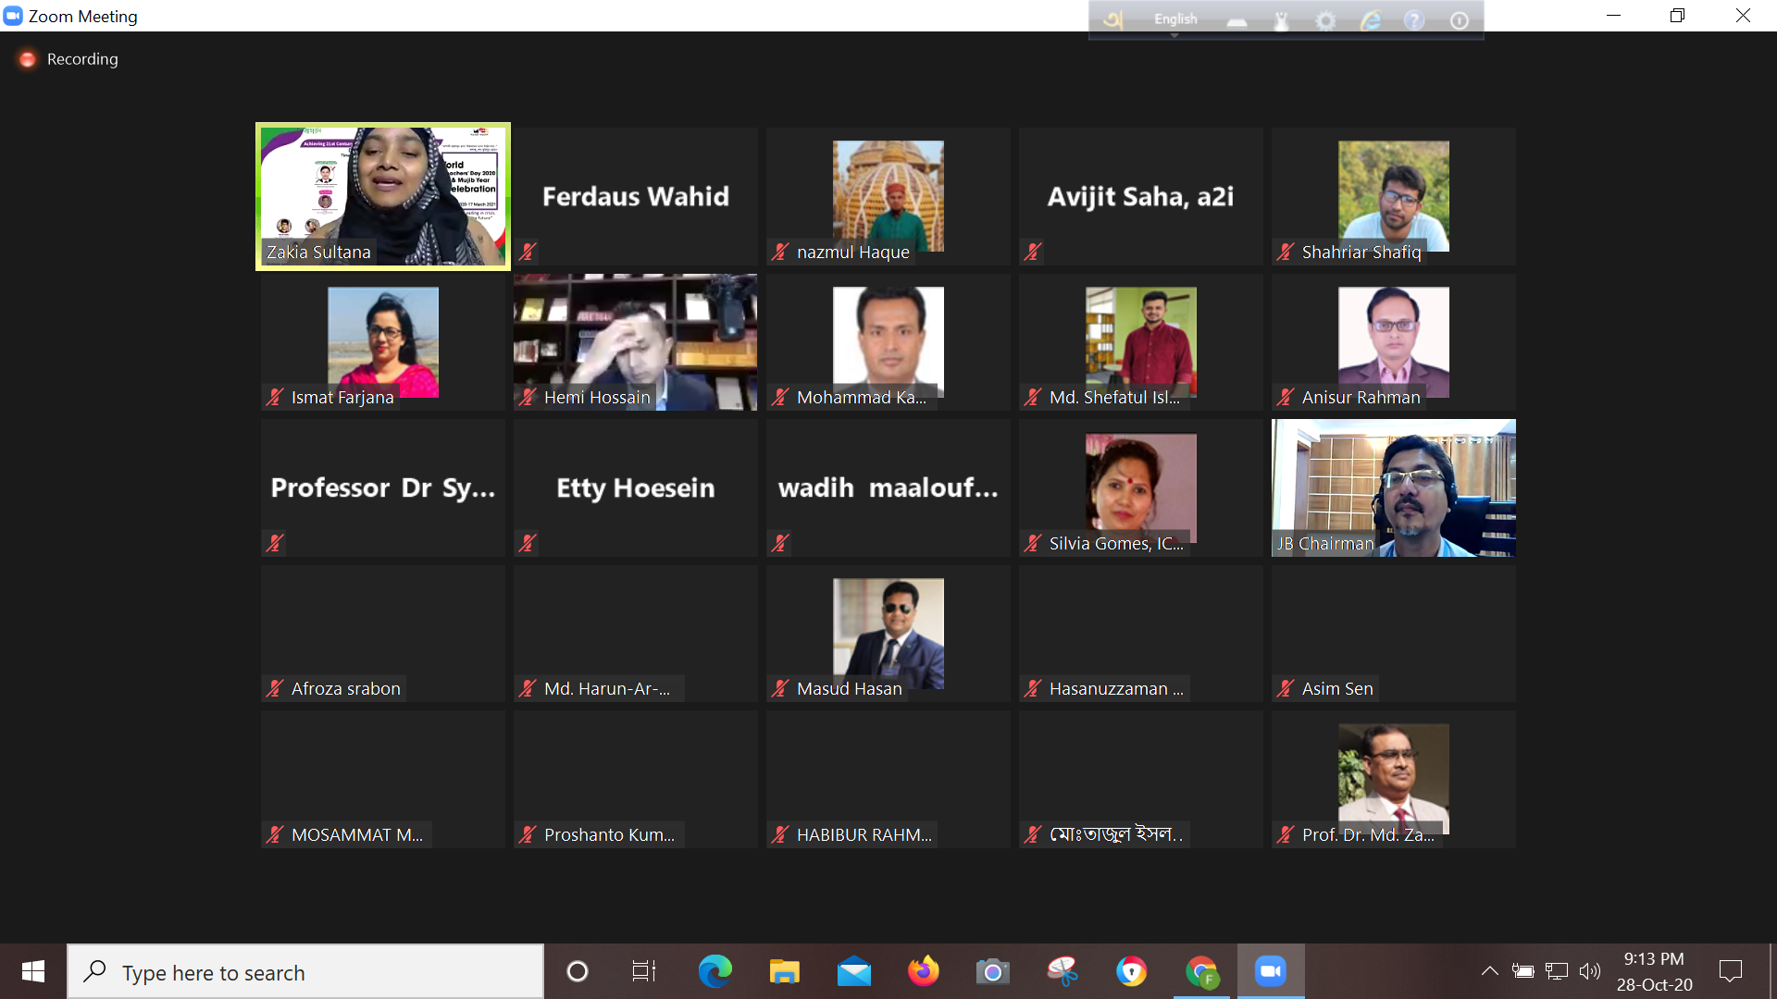Open Firefox from the taskbar
The height and width of the screenshot is (999, 1777).
click(923, 971)
